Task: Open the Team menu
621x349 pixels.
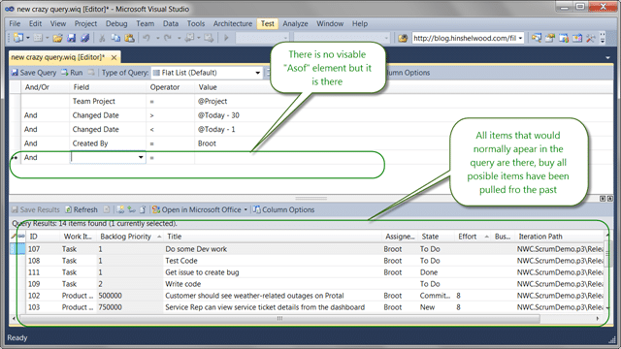Action: tap(145, 23)
